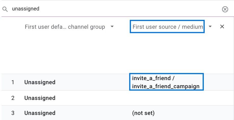Clear the search text with circled X
The width and height of the screenshot is (234, 120).
(x=225, y=9)
